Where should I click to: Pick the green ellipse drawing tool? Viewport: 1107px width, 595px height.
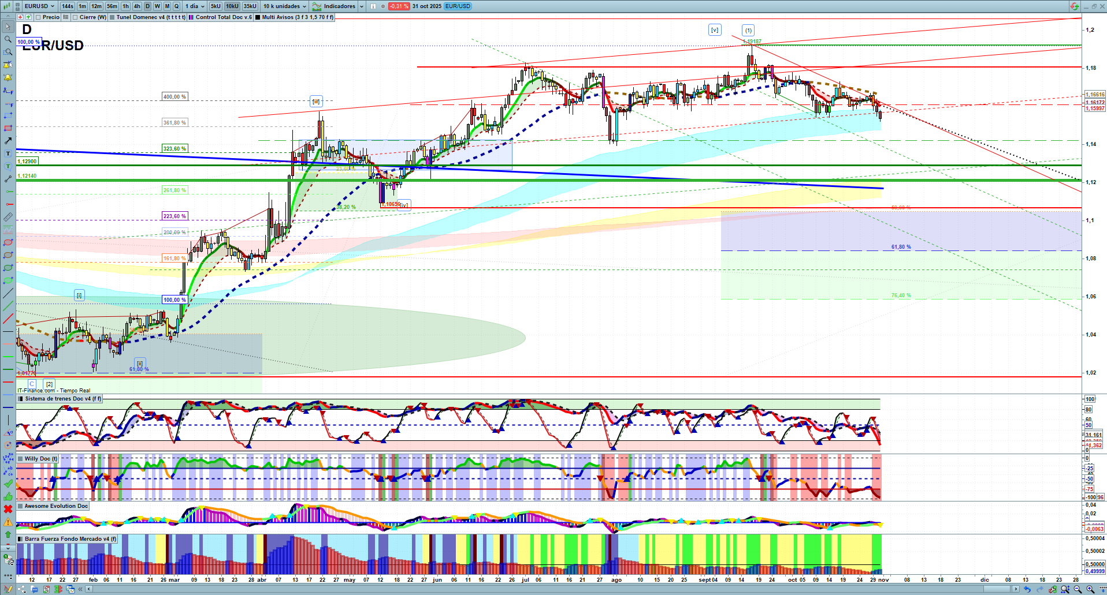(8, 268)
